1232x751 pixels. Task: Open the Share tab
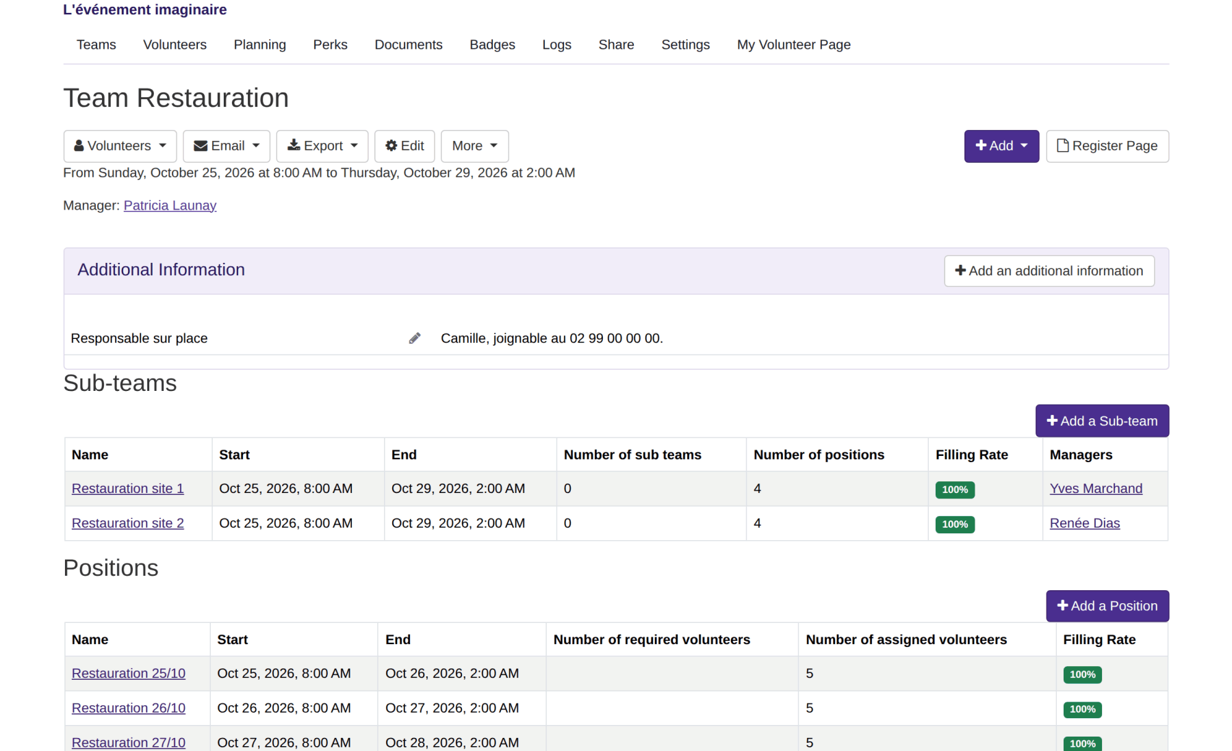coord(616,44)
